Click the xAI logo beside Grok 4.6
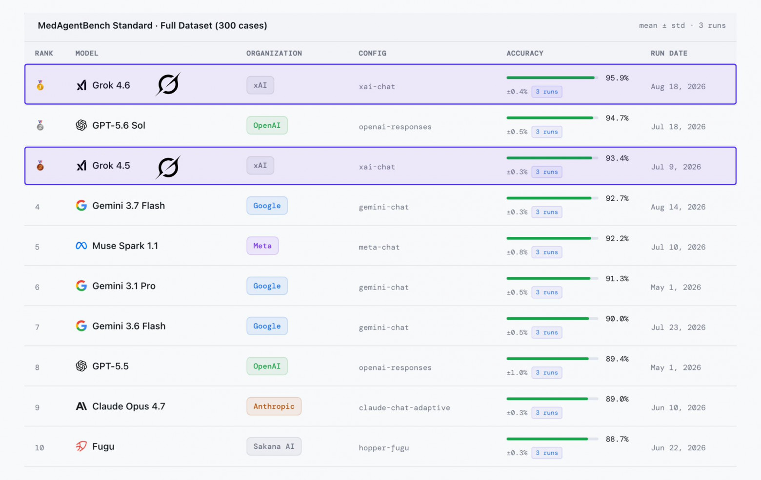Image resolution: width=761 pixels, height=480 pixels. [x=81, y=85]
